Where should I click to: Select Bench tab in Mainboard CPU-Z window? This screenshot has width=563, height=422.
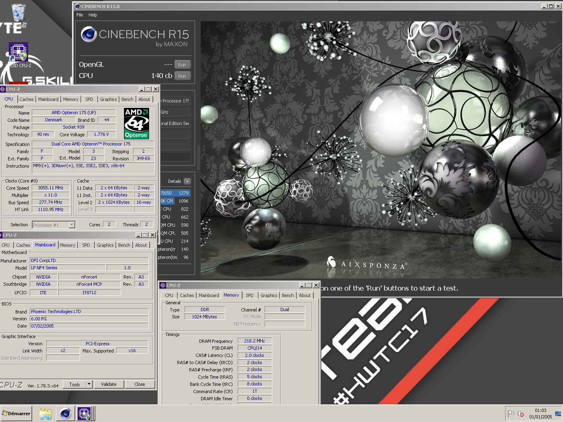[x=124, y=245]
